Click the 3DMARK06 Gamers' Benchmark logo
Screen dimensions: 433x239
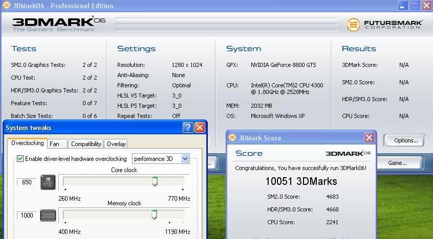click(x=58, y=25)
